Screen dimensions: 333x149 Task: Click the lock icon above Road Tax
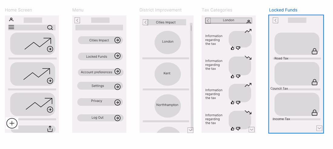(315, 51)
